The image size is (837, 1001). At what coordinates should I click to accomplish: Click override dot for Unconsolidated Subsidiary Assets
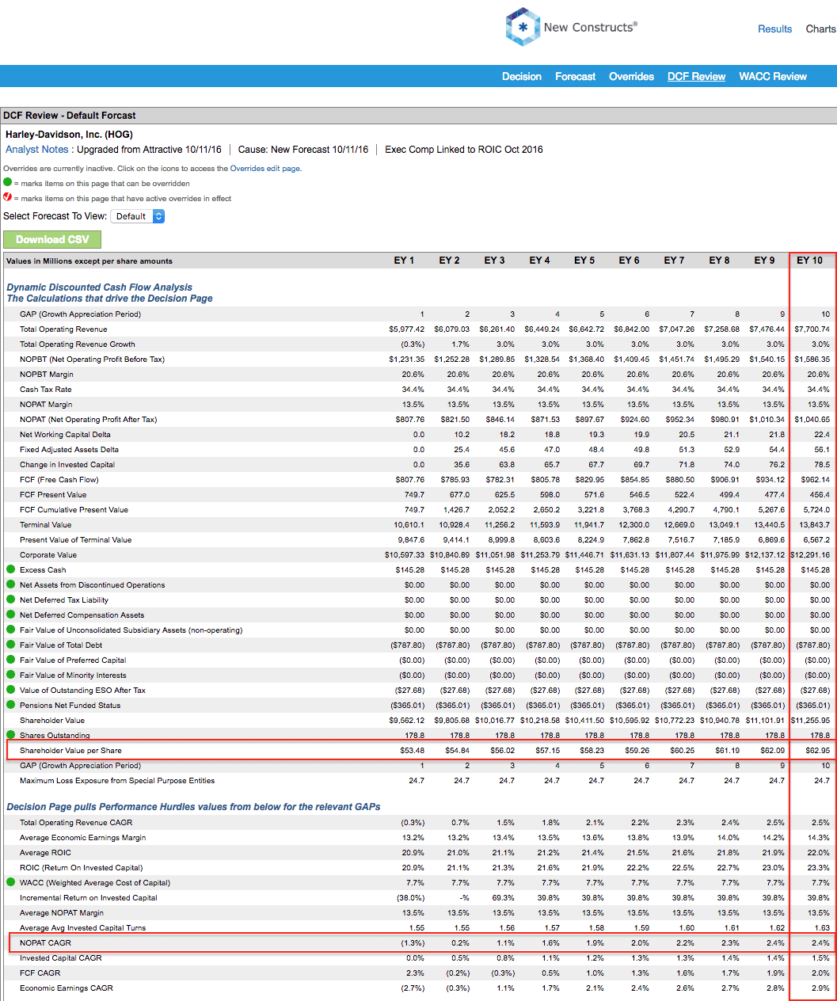[x=11, y=630]
